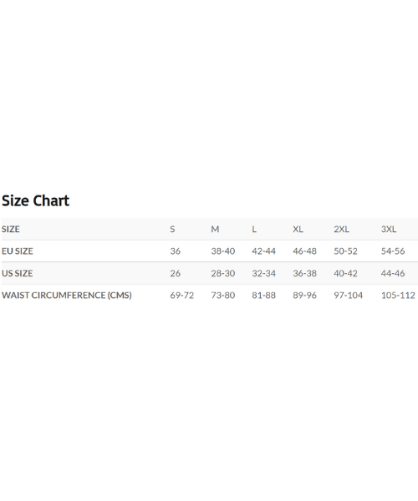Click the waist 105-112 cell
This screenshot has width=418, height=501.
pos(398,296)
